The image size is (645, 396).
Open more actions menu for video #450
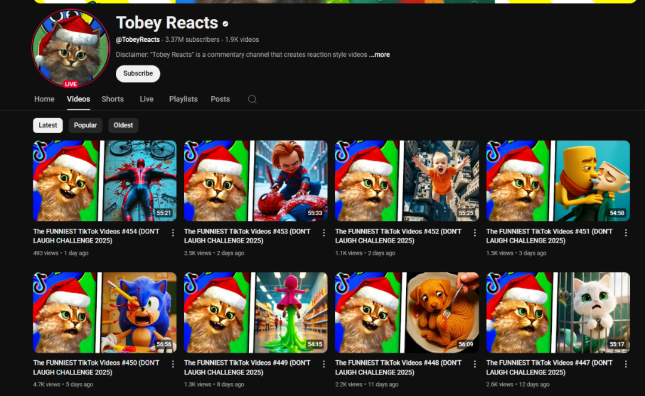coord(173,364)
